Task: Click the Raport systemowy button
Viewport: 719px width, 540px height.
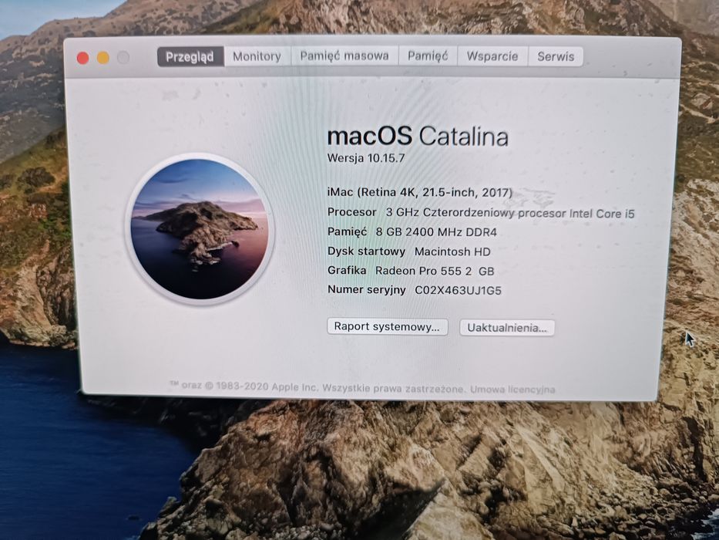Action: point(387,326)
